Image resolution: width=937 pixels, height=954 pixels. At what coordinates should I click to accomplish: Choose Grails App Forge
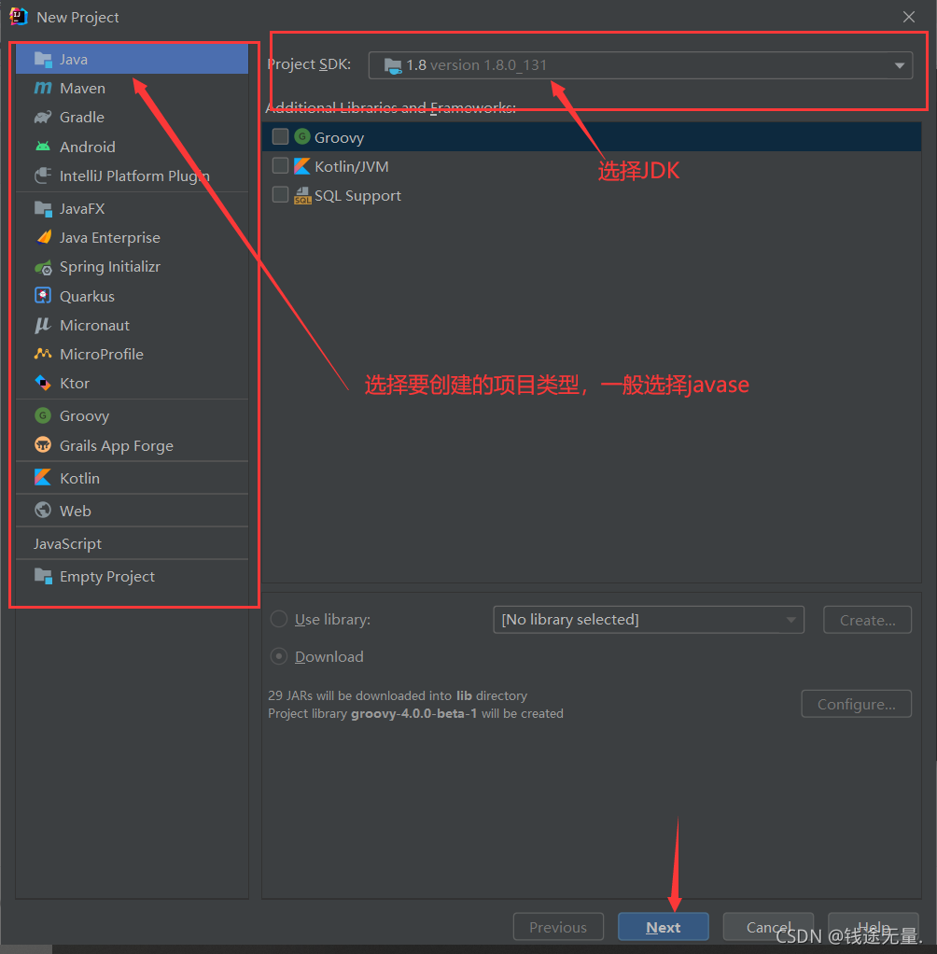[132, 445]
